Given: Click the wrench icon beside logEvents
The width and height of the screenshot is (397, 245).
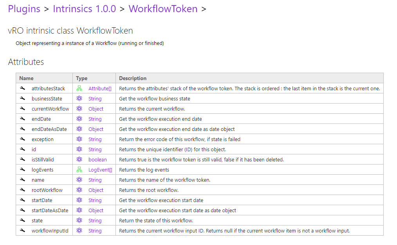Looking at the screenshot, I should (x=23, y=170).
